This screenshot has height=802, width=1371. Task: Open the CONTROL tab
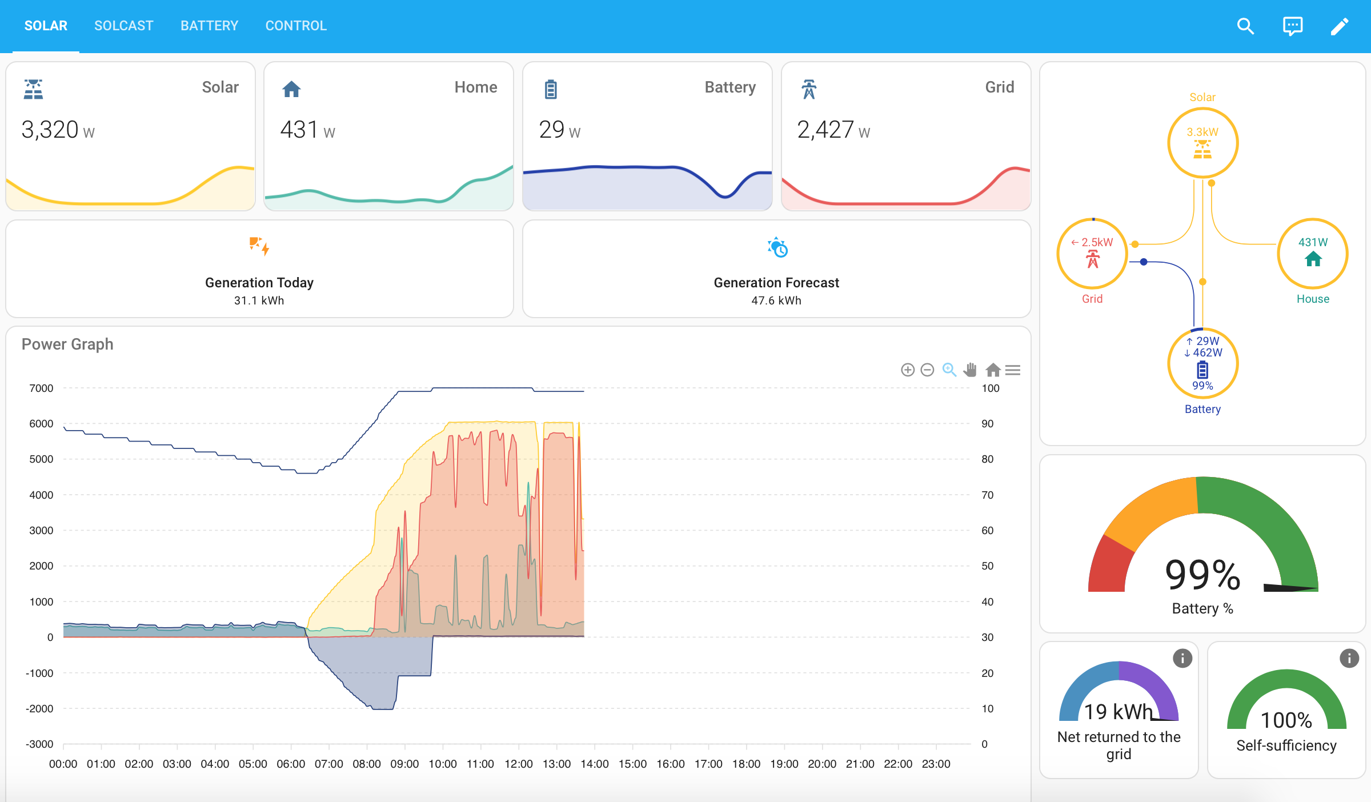point(296,26)
